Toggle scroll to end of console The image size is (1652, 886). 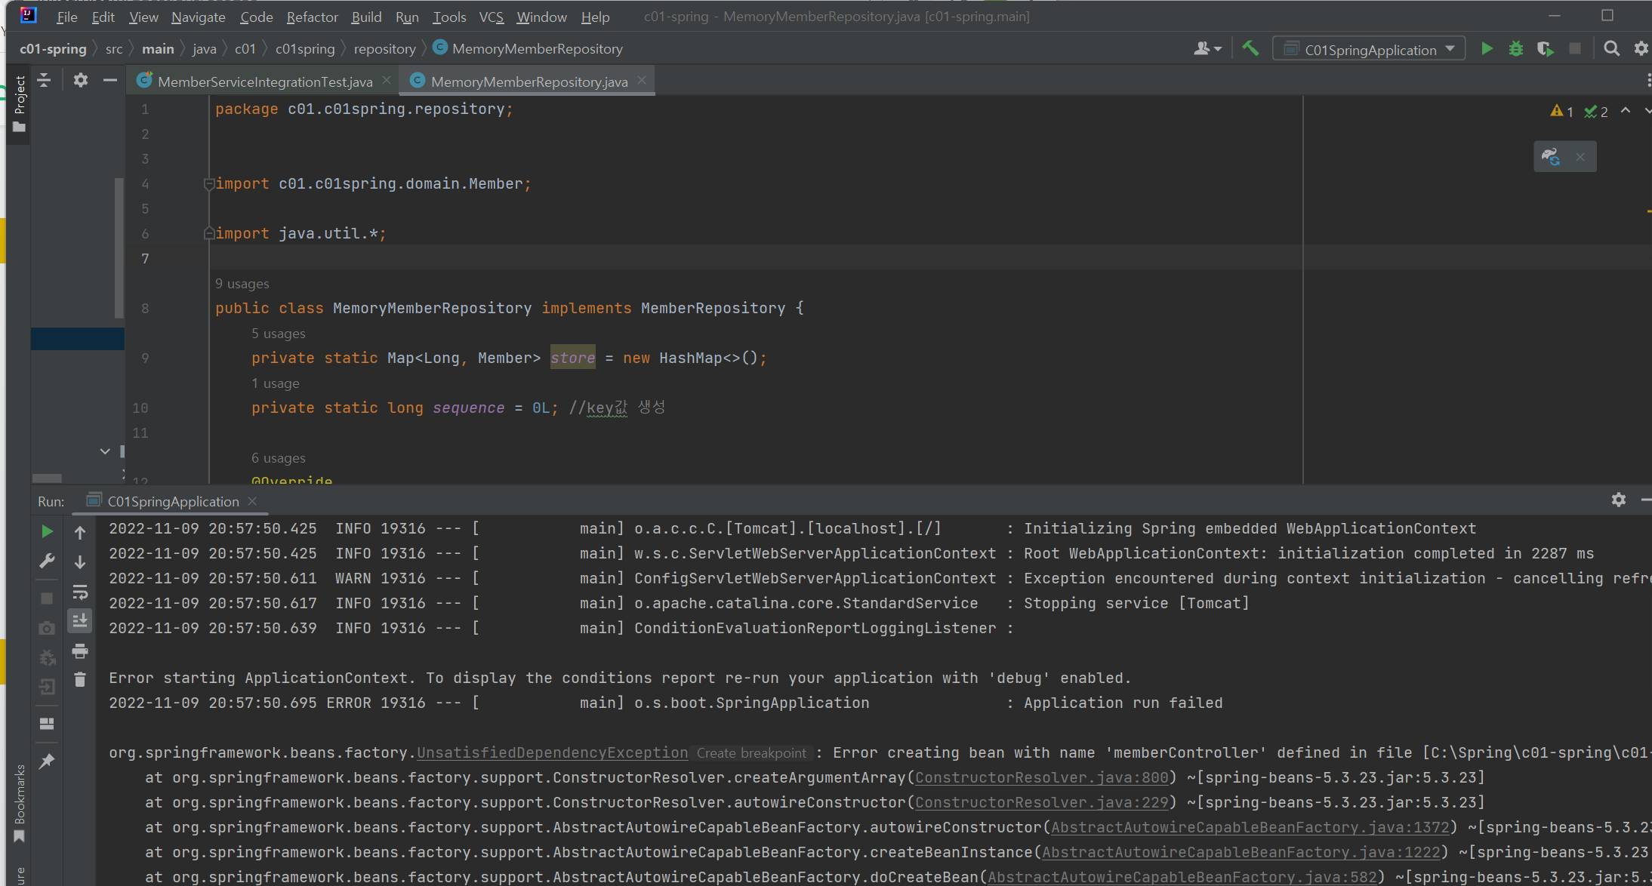click(x=80, y=621)
